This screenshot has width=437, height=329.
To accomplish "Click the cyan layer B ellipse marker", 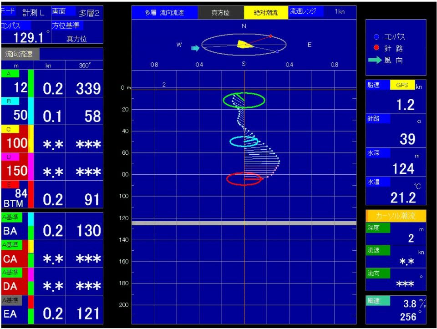I will click(244, 142).
